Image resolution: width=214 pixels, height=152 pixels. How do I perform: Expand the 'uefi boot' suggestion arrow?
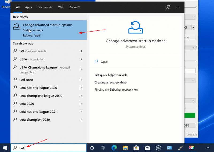(81, 80)
